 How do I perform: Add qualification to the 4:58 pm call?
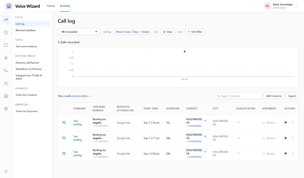(238, 153)
